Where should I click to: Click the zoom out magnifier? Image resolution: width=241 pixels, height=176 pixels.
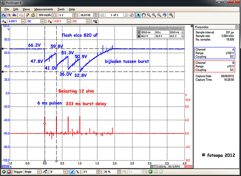(159, 15)
